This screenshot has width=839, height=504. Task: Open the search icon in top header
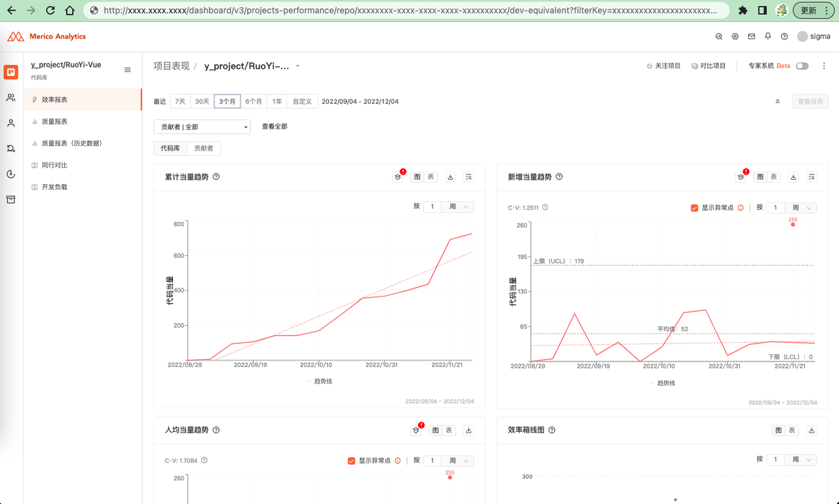(x=719, y=37)
